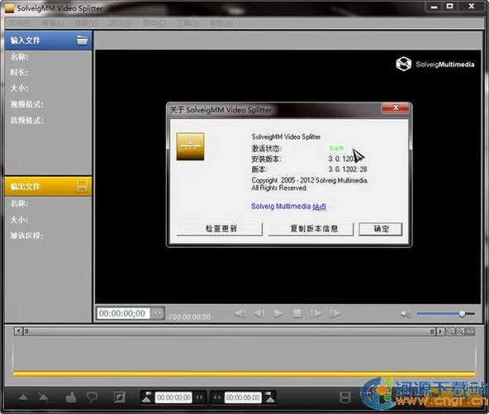Viewport: 489px width, 414px height.
Task: Zoom out the timeline magnifier icon
Action: (x=450, y=331)
